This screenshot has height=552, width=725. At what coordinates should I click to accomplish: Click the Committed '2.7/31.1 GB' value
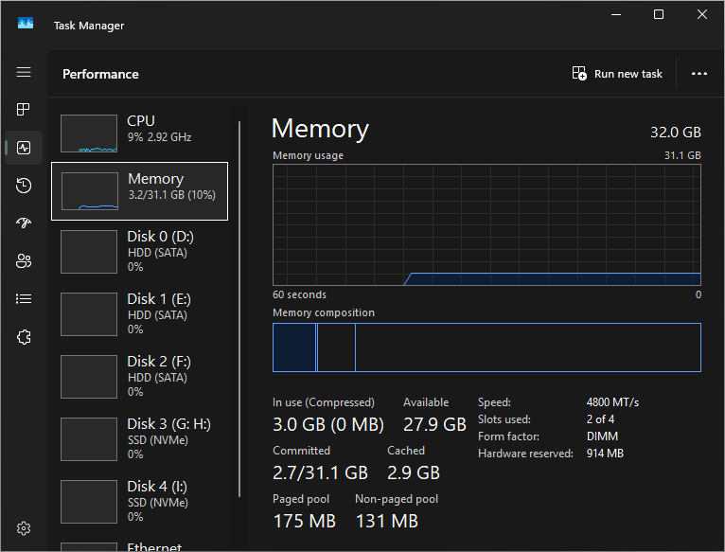(x=321, y=472)
